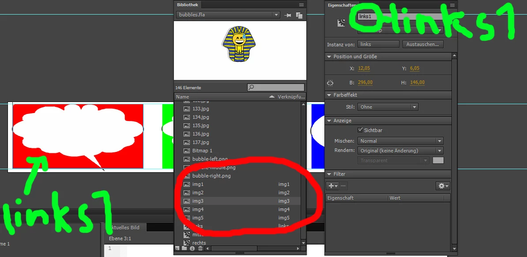Open the Bibliothek panel options menu
Image resolution: width=527 pixels, height=257 pixels.
coord(301,5)
